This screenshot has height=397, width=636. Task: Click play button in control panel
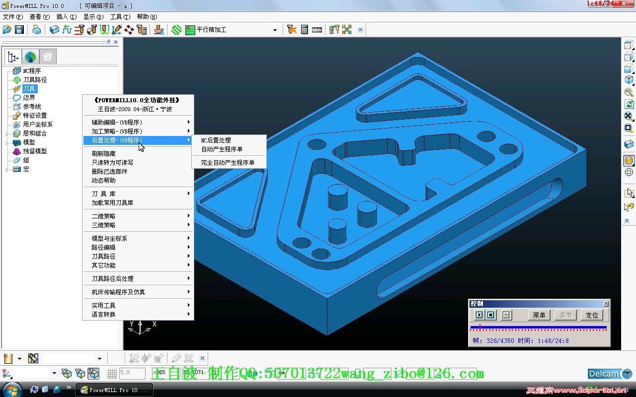479,315
